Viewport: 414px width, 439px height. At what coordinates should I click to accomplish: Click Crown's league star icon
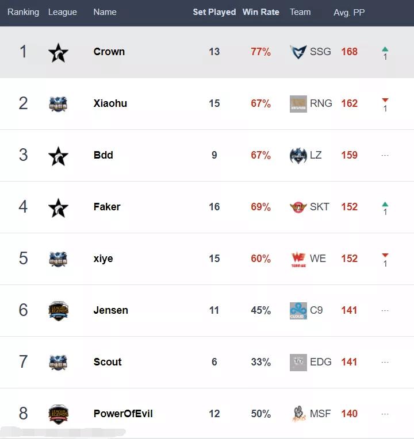[x=58, y=52]
